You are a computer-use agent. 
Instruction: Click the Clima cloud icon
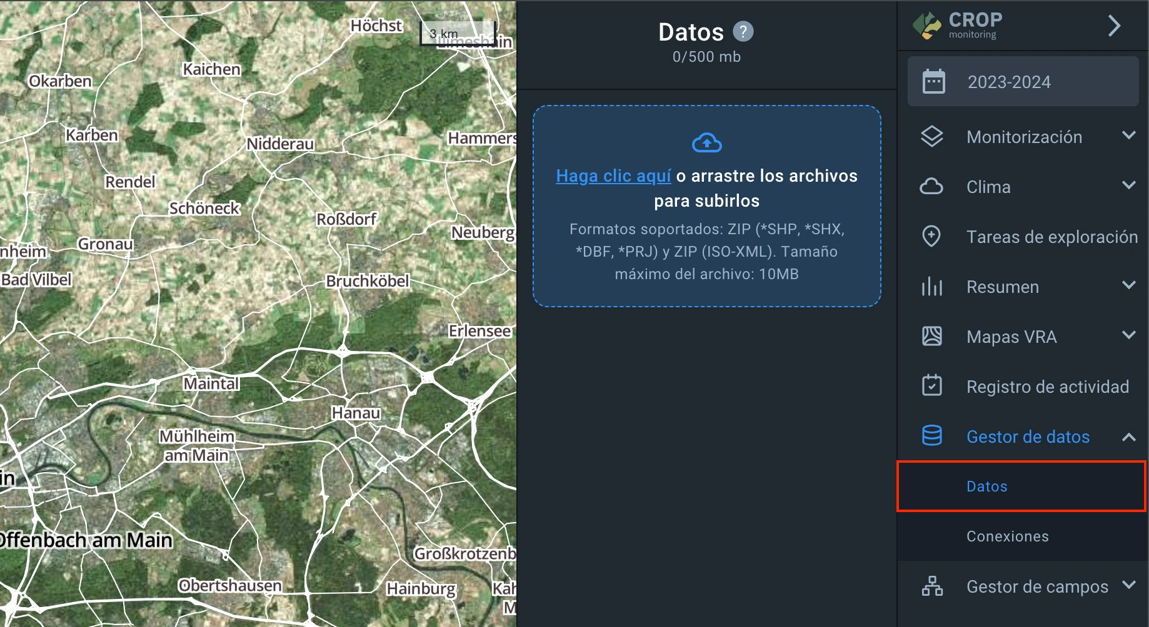931,187
